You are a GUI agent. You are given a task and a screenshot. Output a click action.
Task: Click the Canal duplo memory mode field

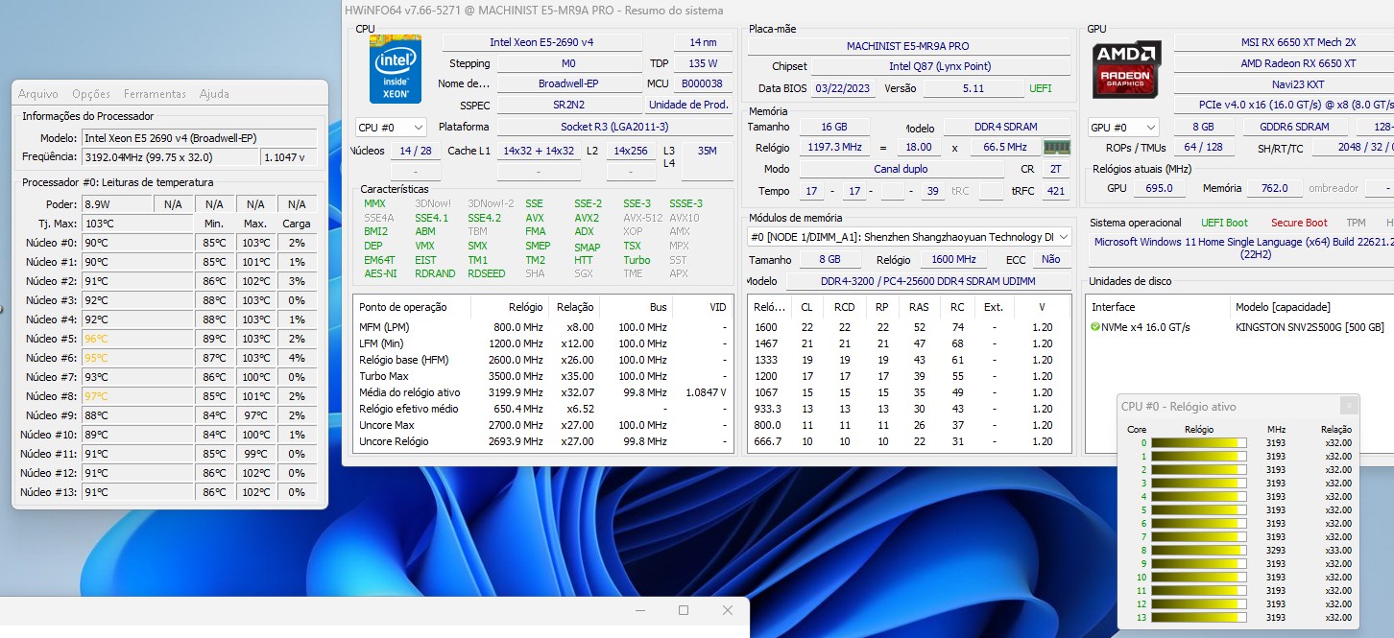coord(901,169)
